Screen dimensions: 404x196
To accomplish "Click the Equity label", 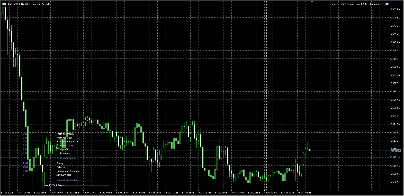I will click(x=60, y=163).
